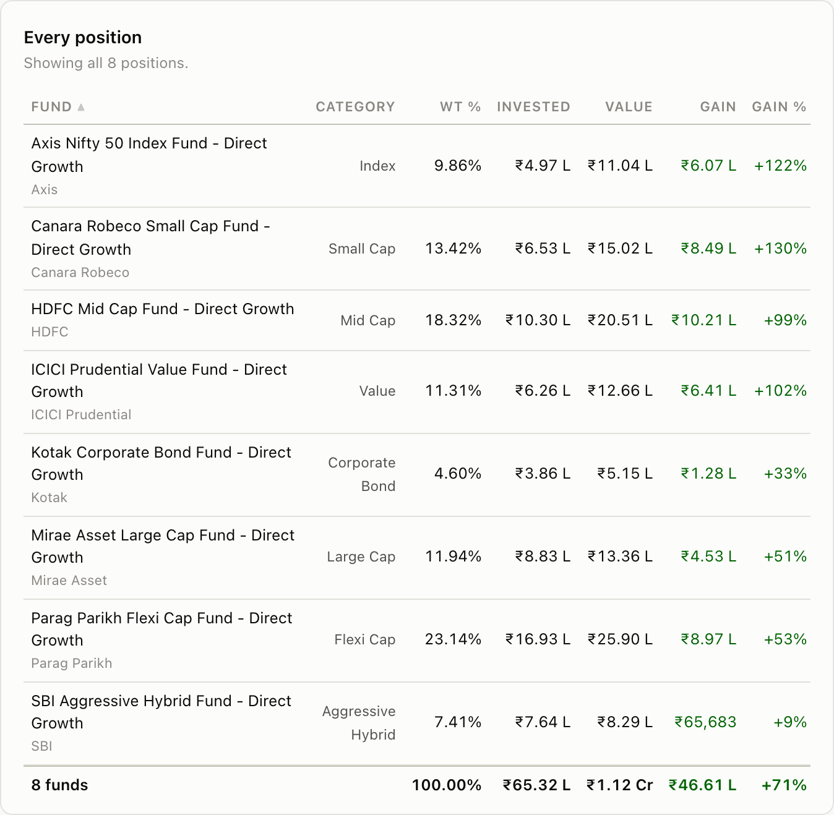The image size is (834, 815).
Task: Click the ₹46.61 L total gain
Action: pyautogui.click(x=702, y=785)
